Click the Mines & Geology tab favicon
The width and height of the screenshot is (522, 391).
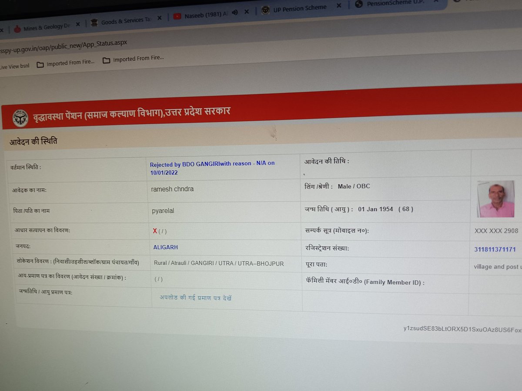pyautogui.click(x=17, y=29)
